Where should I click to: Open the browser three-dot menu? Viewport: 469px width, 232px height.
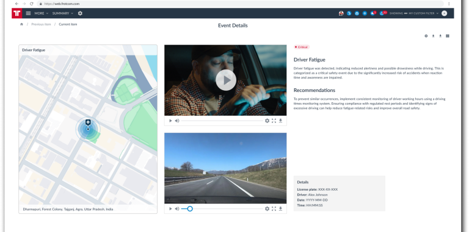pyautogui.click(x=449, y=4)
